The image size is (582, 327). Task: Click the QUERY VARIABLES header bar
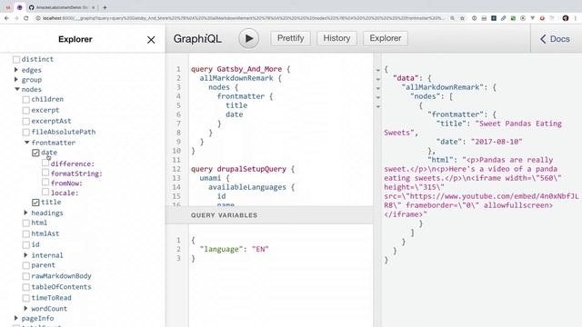click(269, 215)
